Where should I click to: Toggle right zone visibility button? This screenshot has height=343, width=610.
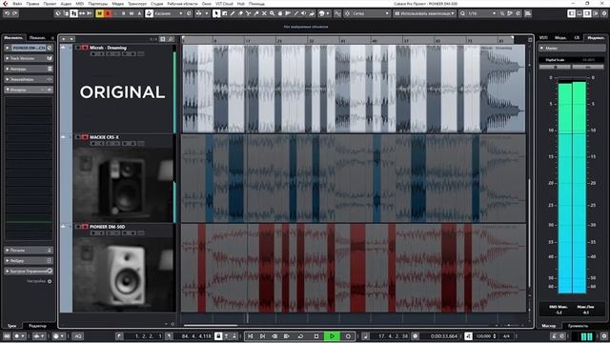point(587,13)
